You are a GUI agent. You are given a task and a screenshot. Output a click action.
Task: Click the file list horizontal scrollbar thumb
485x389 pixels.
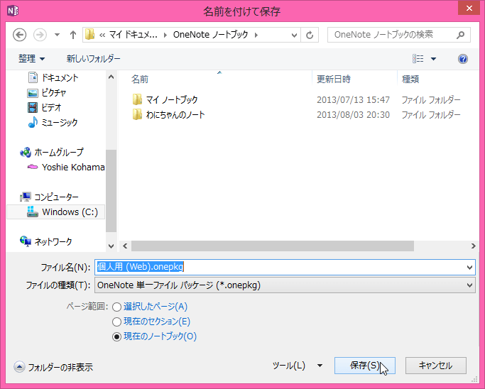[x=273, y=246]
